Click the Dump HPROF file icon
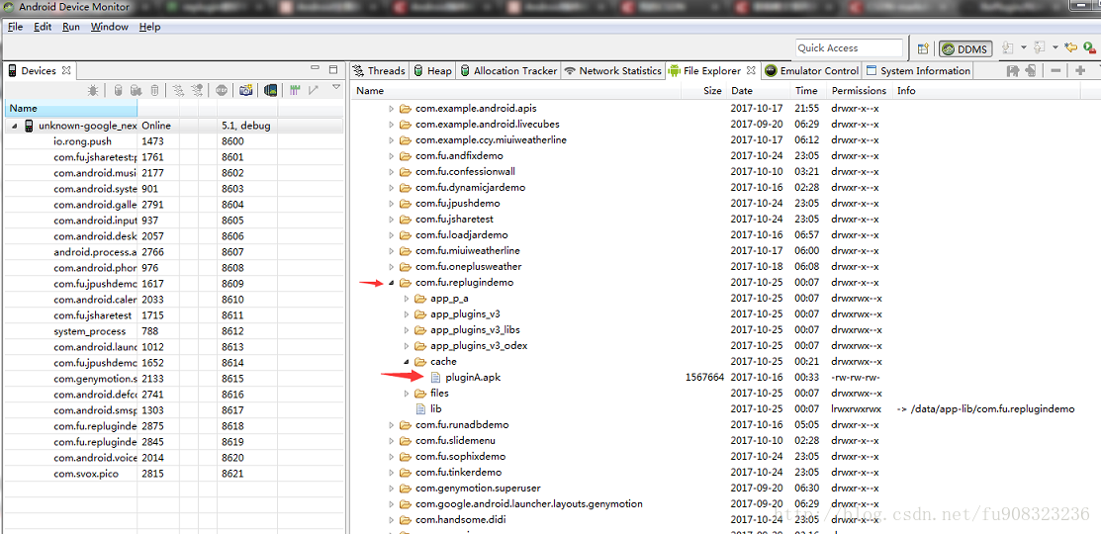 [x=137, y=91]
